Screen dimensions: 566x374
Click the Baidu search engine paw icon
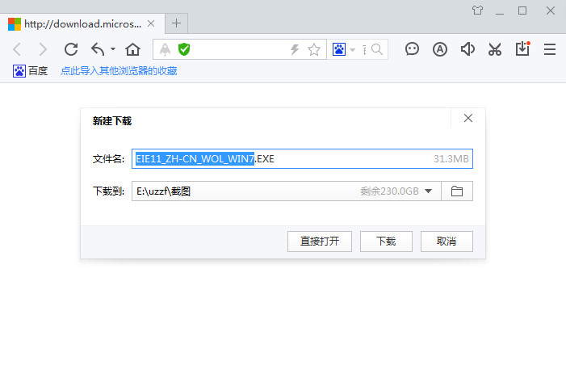[339, 49]
